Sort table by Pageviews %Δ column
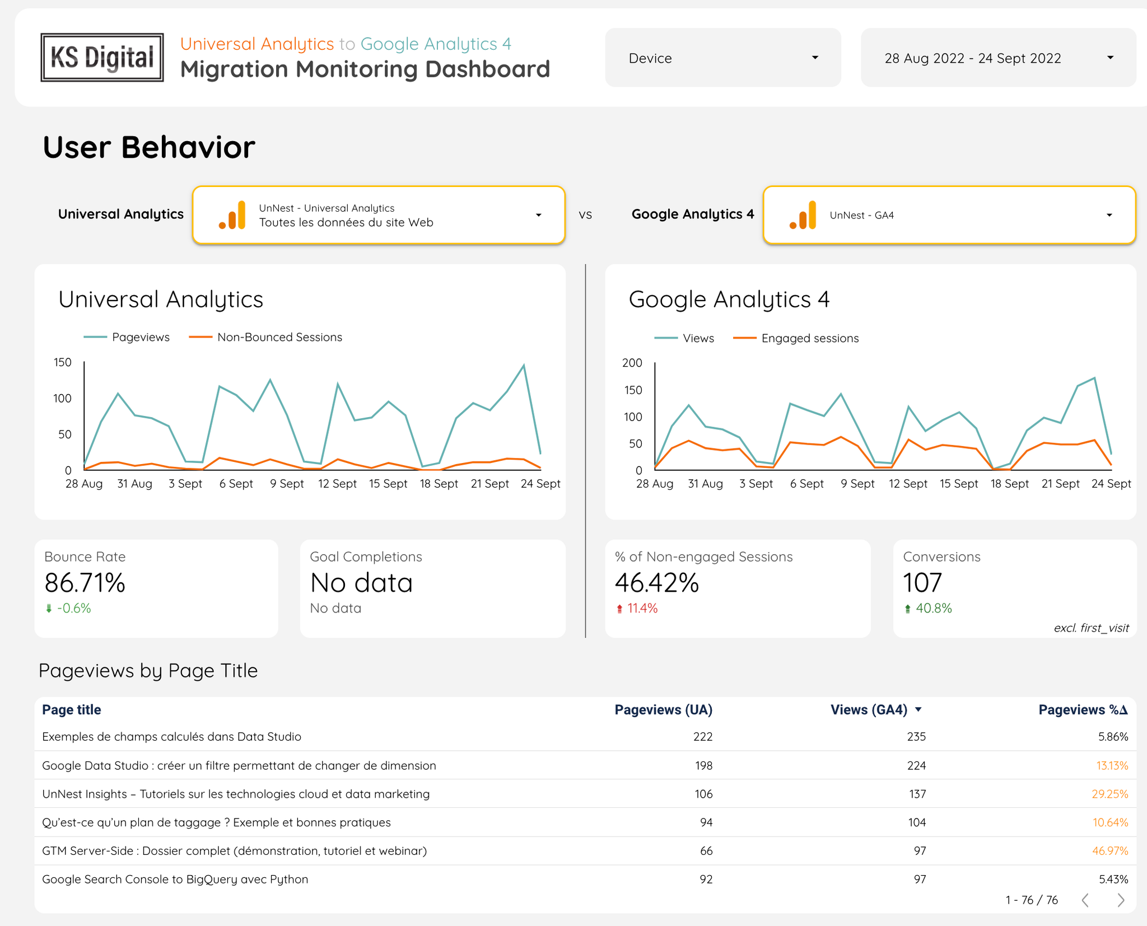 [x=1083, y=710]
